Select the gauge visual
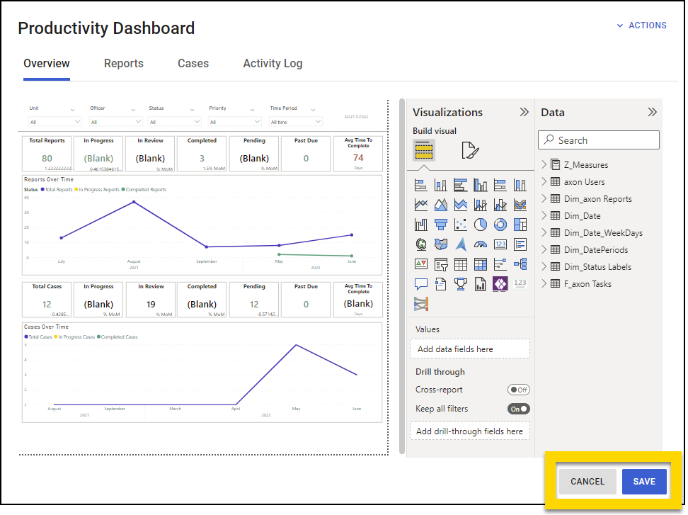The height and width of the screenshot is (515, 688). (480, 244)
